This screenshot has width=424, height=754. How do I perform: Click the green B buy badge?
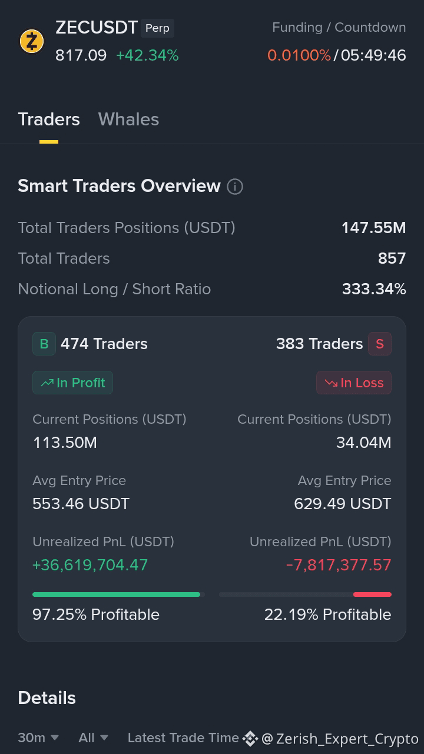point(44,344)
